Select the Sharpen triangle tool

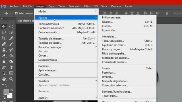pyautogui.click(x=4, y=61)
